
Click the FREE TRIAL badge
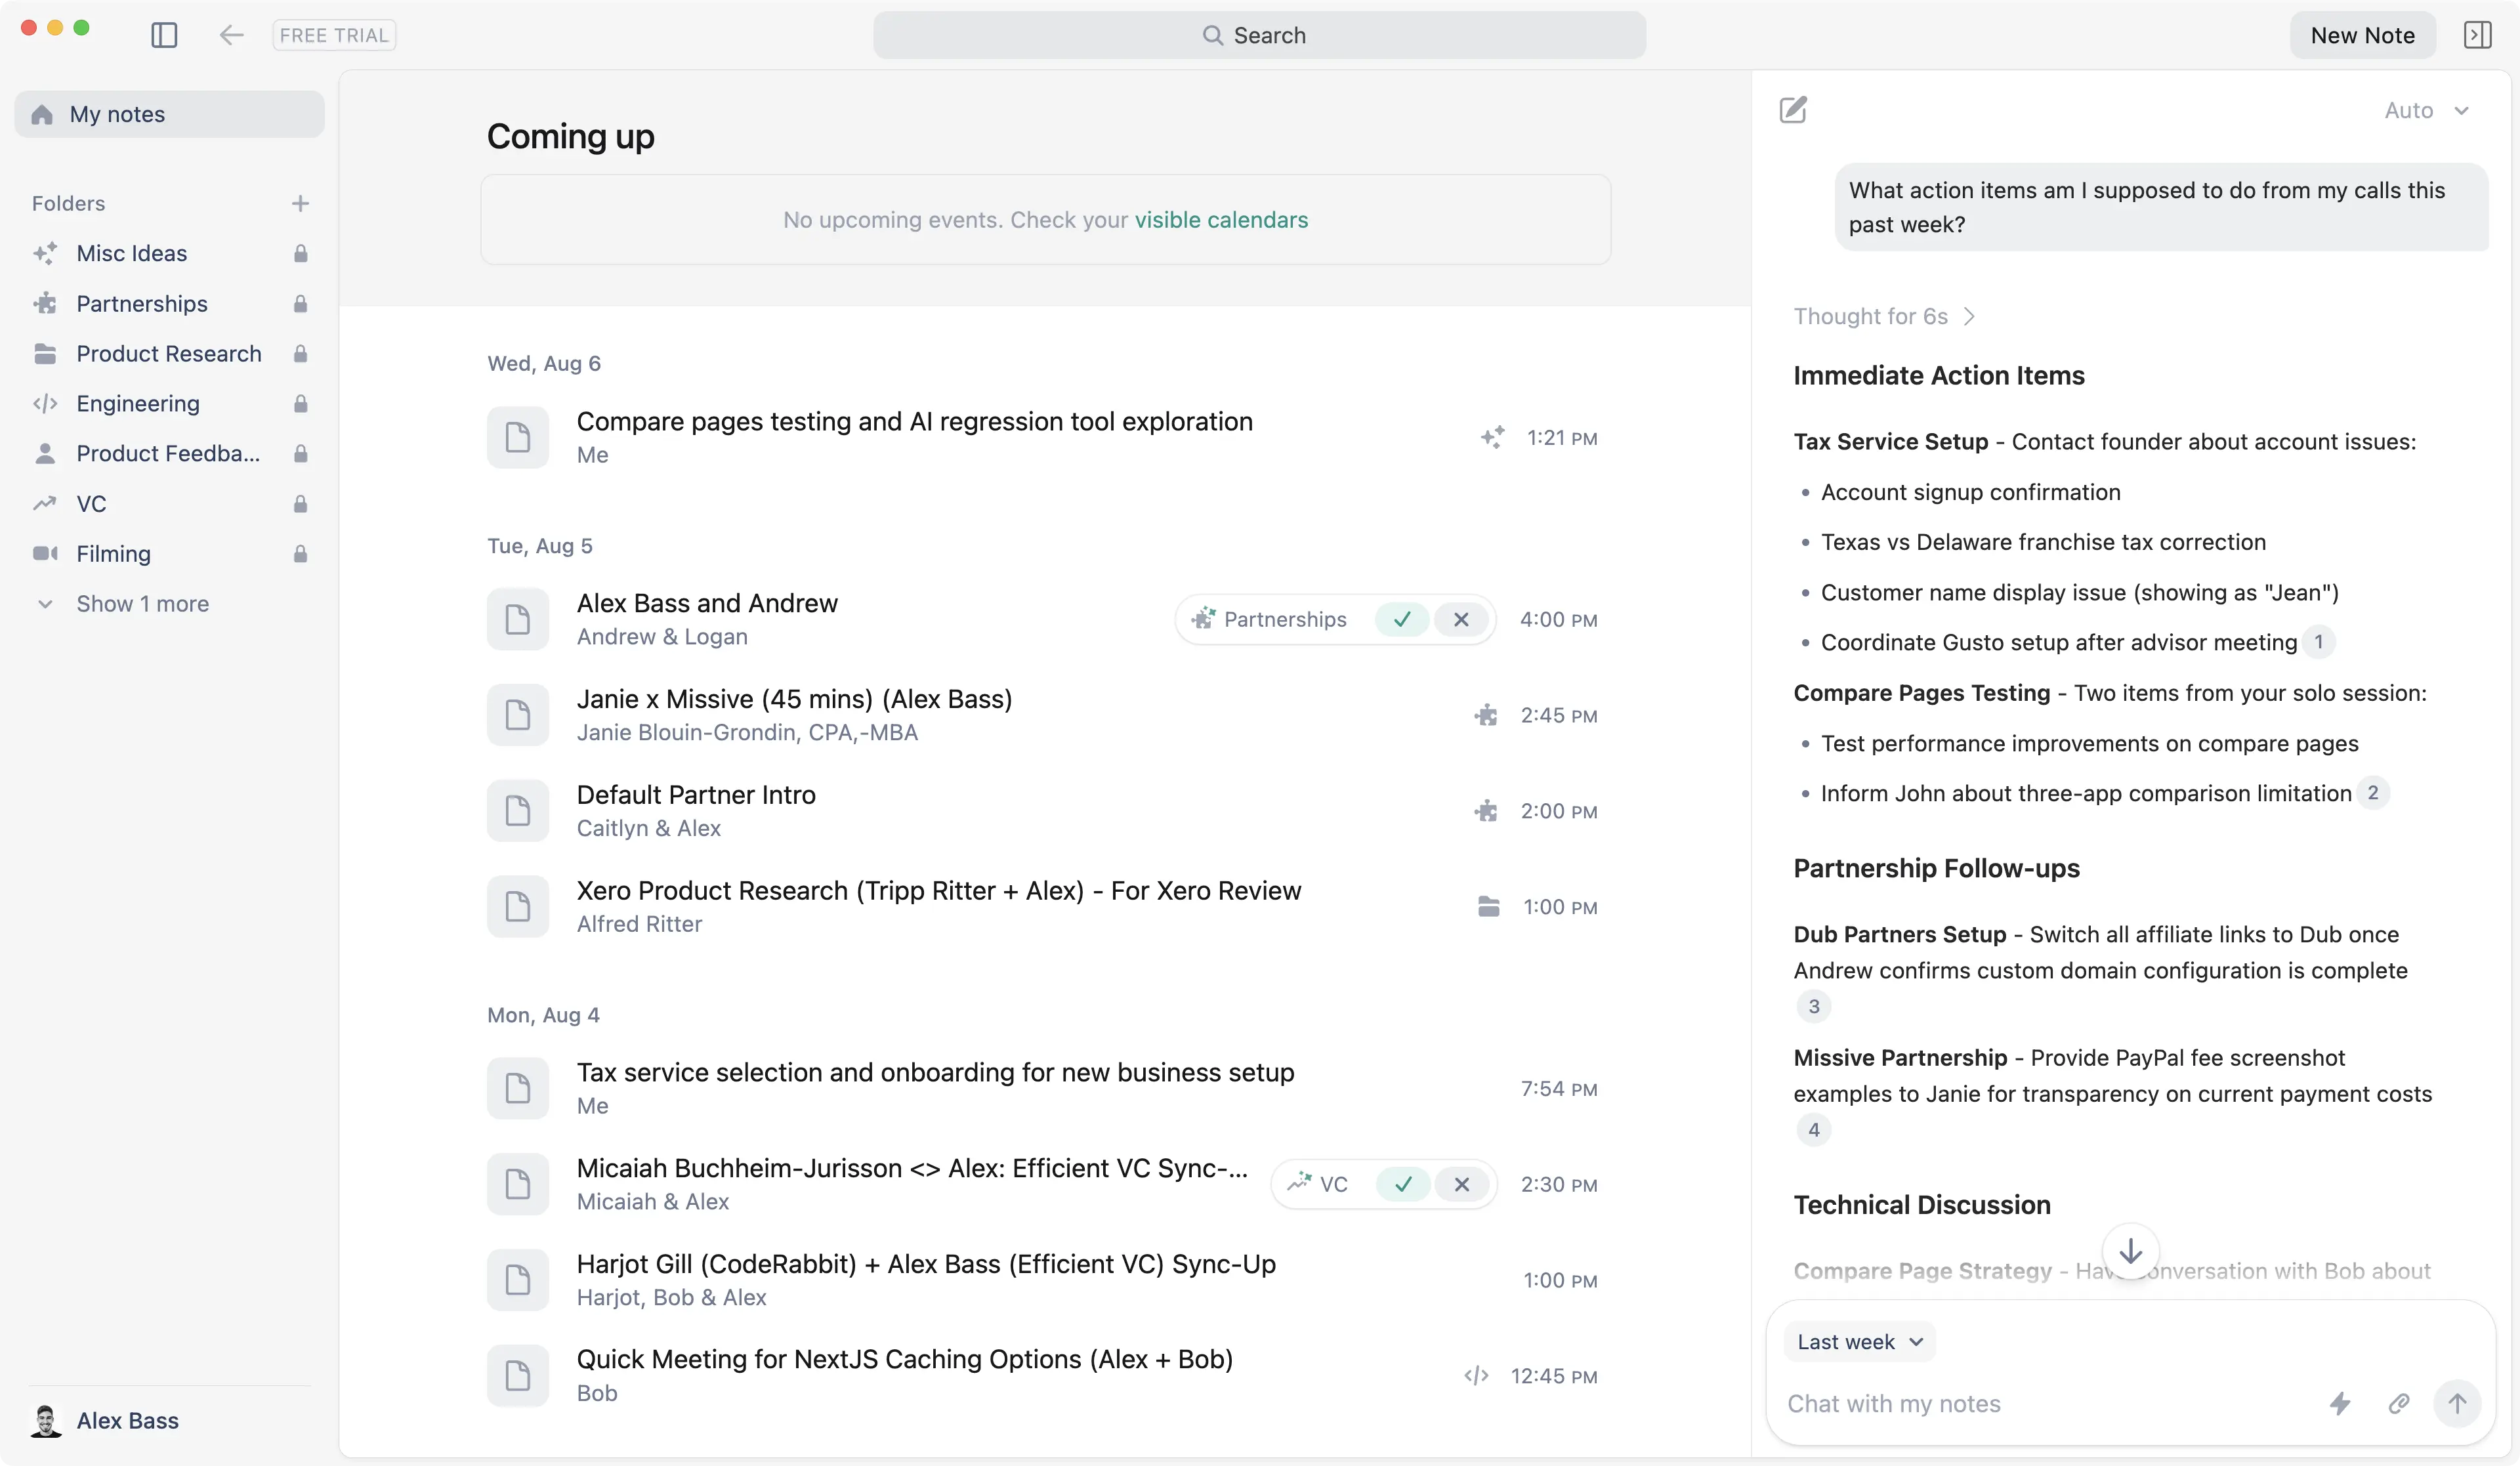point(334,35)
